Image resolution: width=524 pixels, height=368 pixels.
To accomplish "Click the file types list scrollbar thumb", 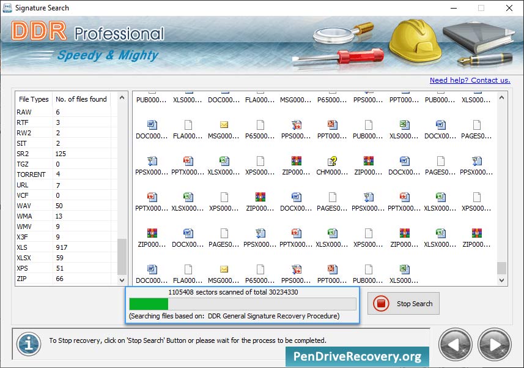I will (122, 257).
